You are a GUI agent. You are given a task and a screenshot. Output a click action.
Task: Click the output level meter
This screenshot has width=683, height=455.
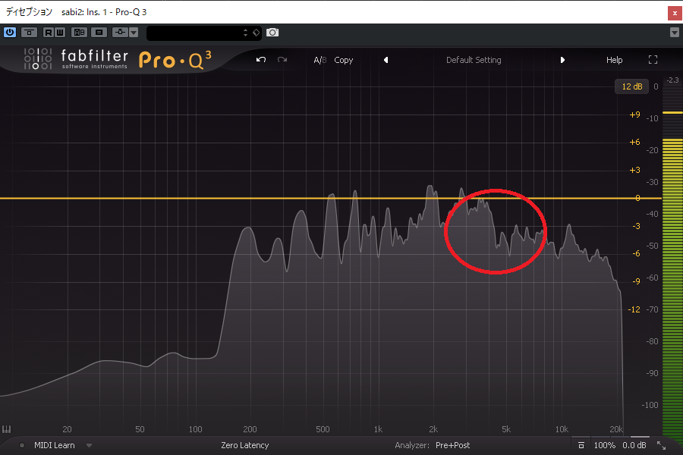672,261
